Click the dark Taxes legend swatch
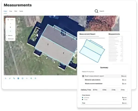Image resolution: width=138 pixels, height=111 pixels. click(82, 99)
